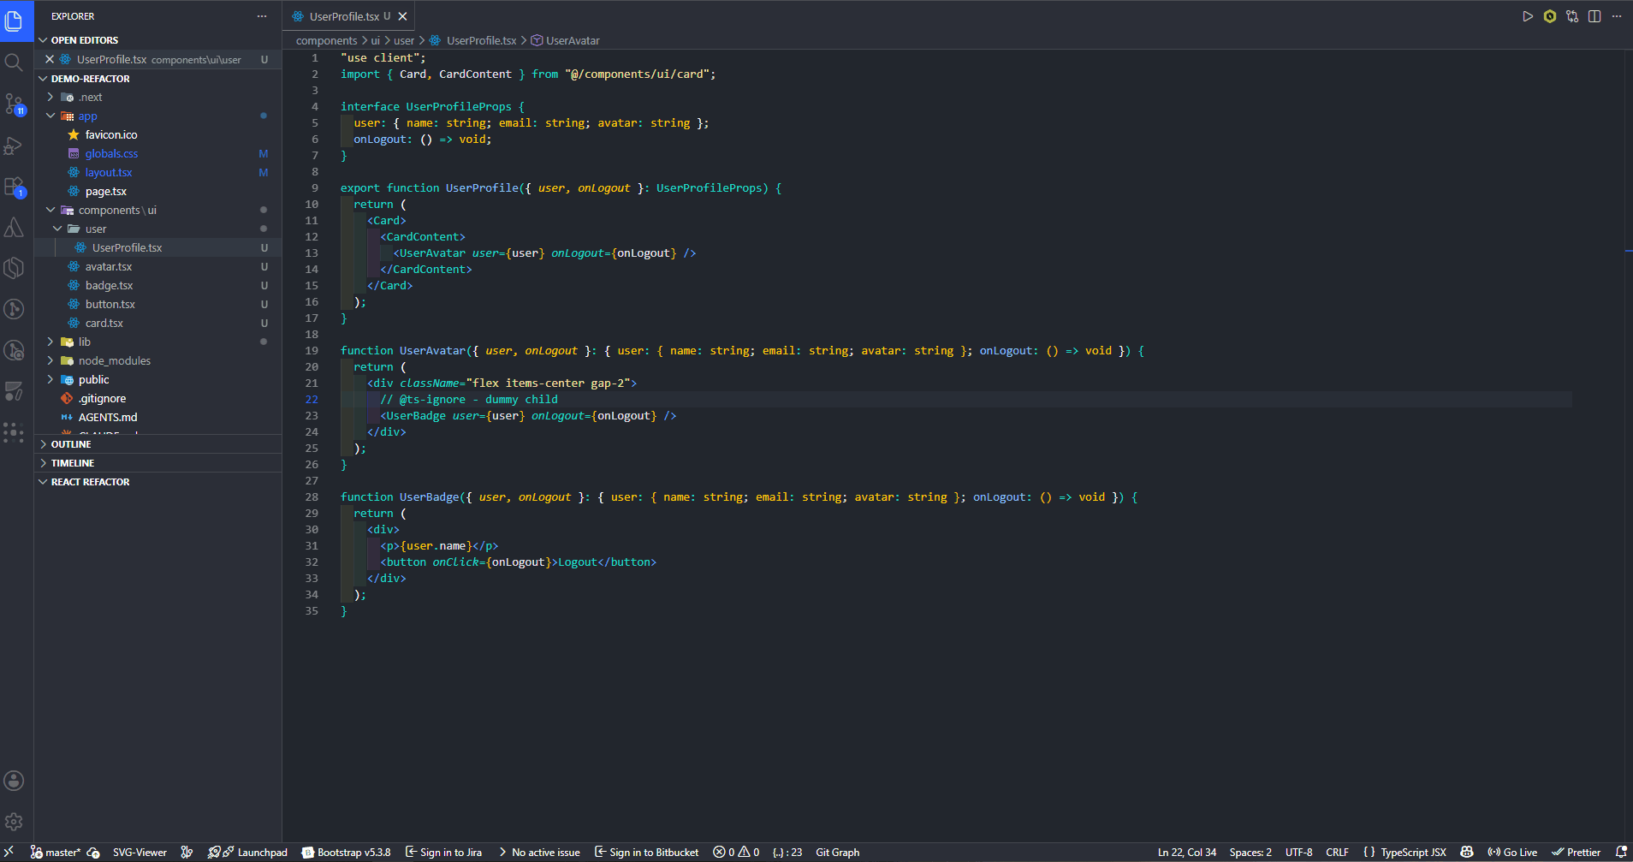The width and height of the screenshot is (1633, 862).
Task: Open the Search view in activity bar
Action: 14,62
